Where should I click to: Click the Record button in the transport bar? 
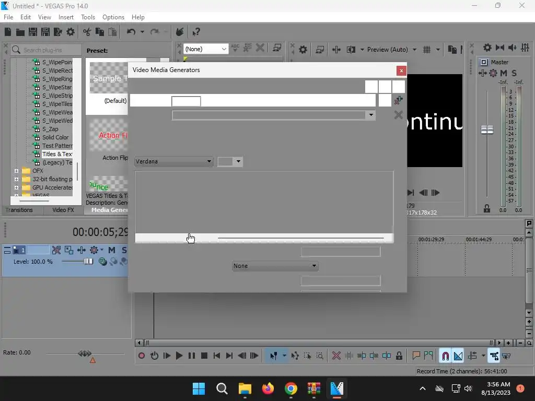[141, 356]
